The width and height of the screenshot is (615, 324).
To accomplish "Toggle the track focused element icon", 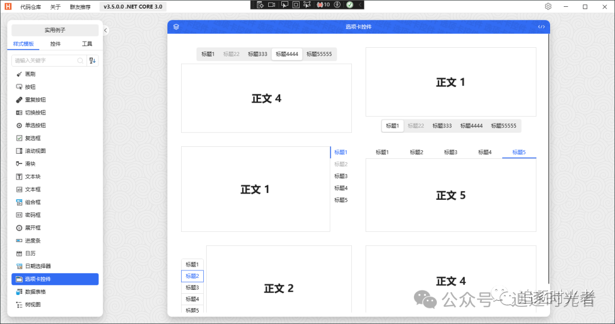I will pos(307,5).
